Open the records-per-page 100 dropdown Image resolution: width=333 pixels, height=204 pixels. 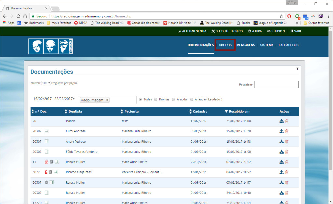46,83
